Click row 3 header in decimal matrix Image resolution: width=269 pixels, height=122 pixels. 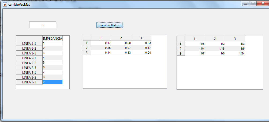tap(87, 53)
